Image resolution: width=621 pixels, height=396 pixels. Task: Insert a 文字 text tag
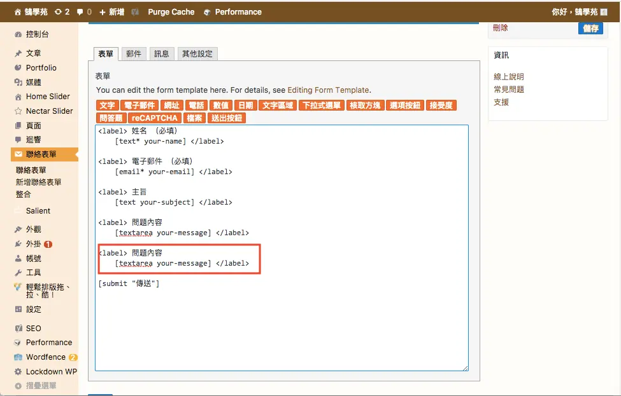(108, 106)
